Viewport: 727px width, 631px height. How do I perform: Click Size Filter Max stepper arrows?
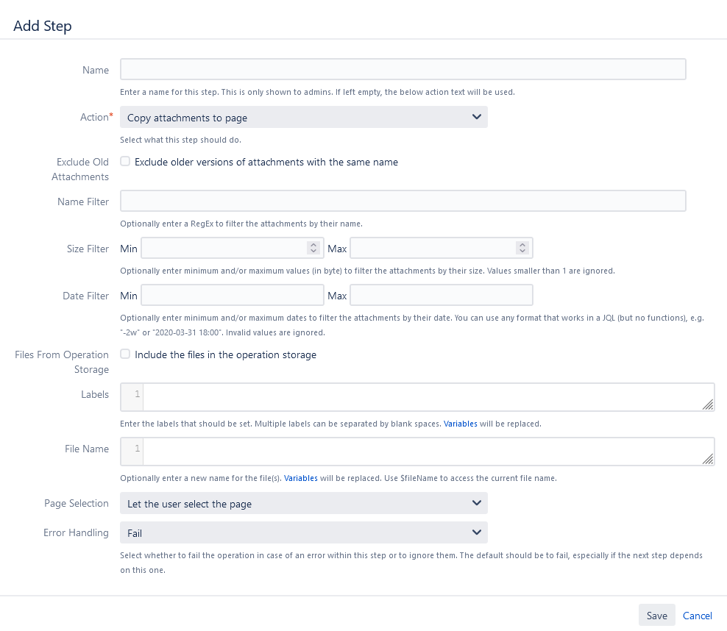pos(522,249)
